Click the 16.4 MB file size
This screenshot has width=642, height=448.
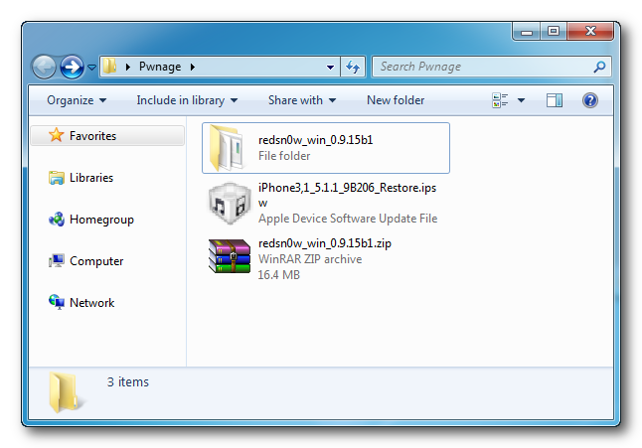tap(279, 275)
